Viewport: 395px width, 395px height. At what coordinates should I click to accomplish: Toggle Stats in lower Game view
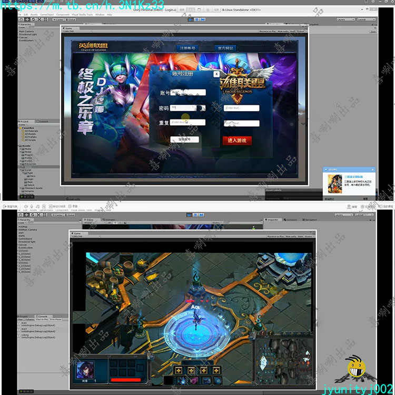click(301, 236)
